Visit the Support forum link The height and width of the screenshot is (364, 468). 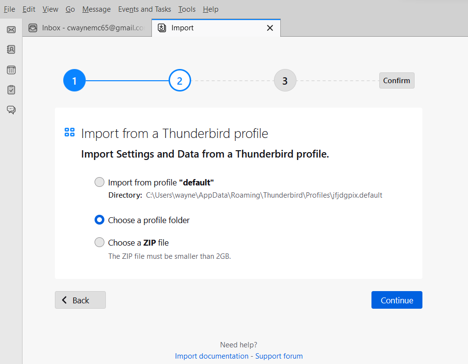click(x=279, y=356)
